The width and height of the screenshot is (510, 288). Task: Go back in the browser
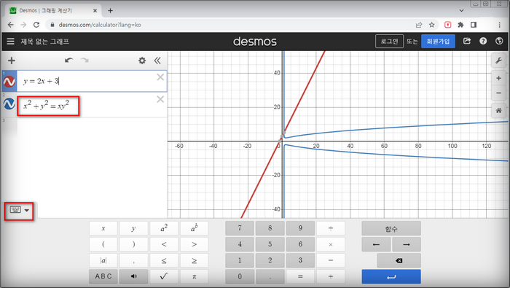click(11, 25)
